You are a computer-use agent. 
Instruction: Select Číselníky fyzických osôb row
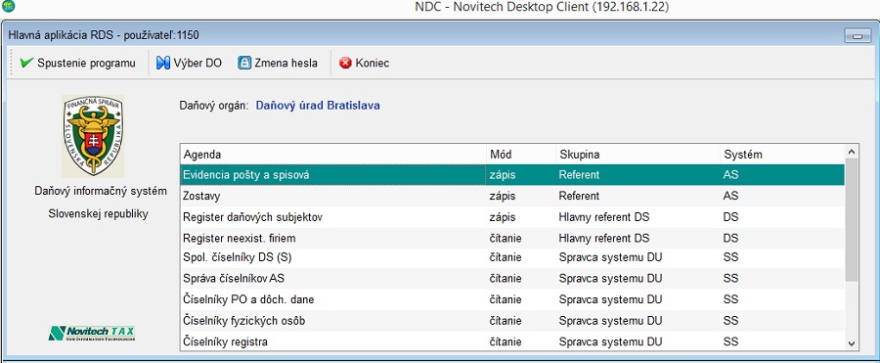click(x=512, y=320)
